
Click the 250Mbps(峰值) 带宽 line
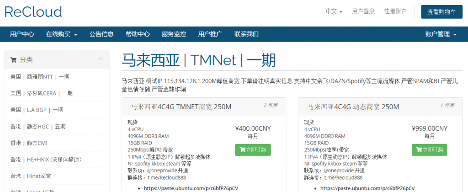pyautogui.click(x=150, y=150)
